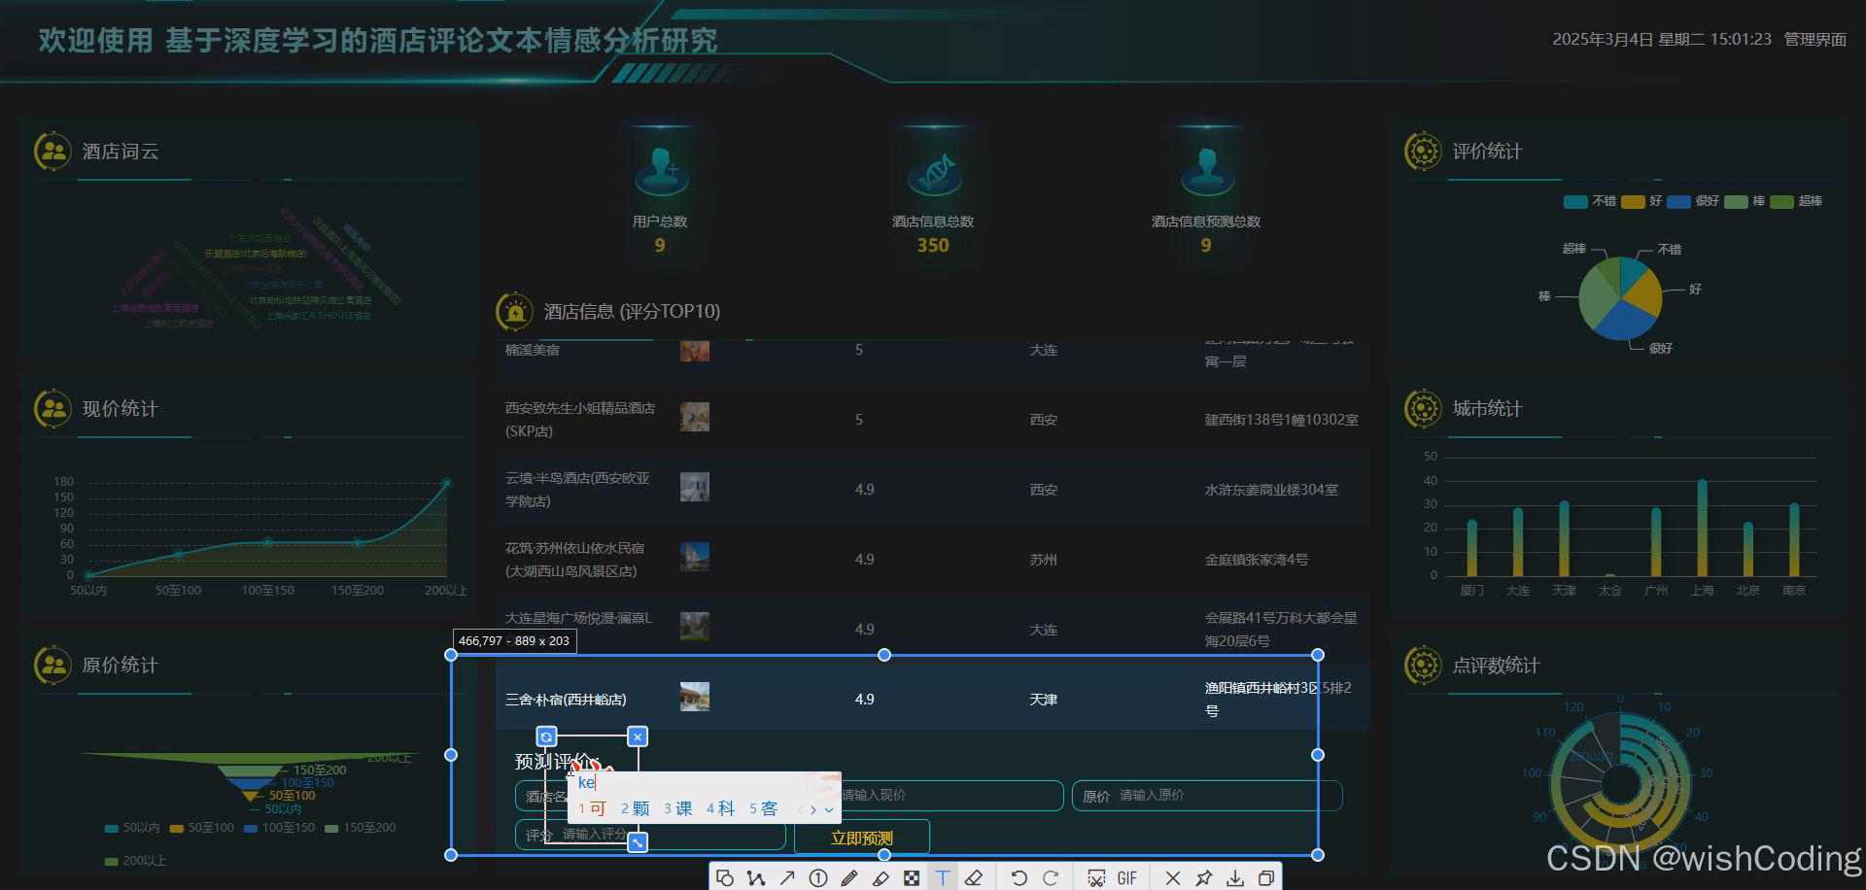Viewport: 1866px width, 890px height.
Task: Select the mosaic blur tool
Action: [912, 877]
